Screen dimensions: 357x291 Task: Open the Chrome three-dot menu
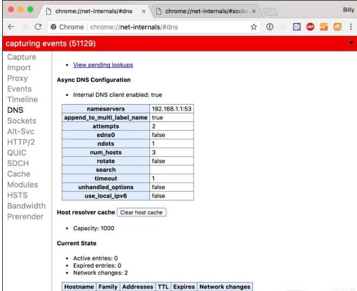pyautogui.click(x=351, y=27)
